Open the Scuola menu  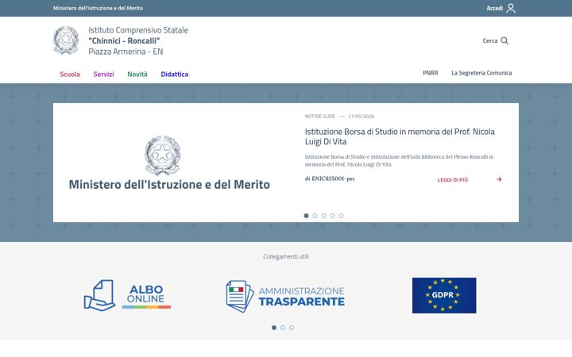click(x=70, y=75)
